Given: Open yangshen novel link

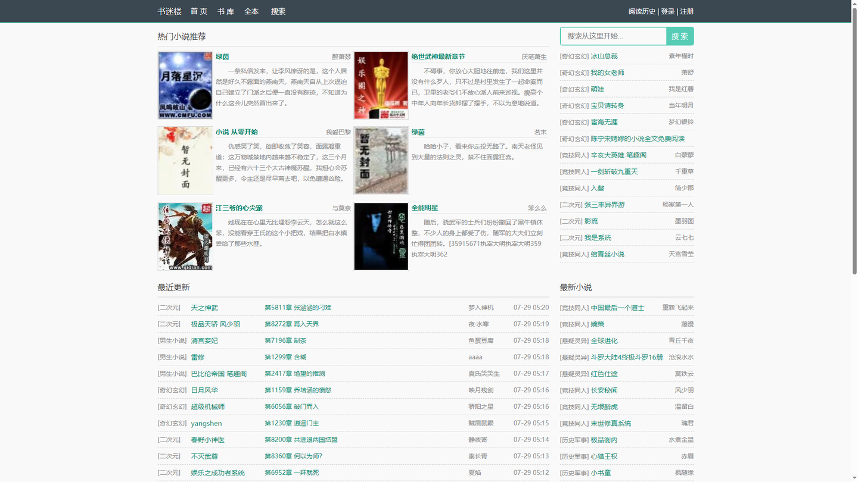Looking at the screenshot, I should coord(206,424).
